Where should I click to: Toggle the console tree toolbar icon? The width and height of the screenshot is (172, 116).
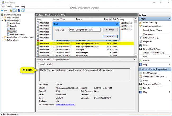pos(14,10)
